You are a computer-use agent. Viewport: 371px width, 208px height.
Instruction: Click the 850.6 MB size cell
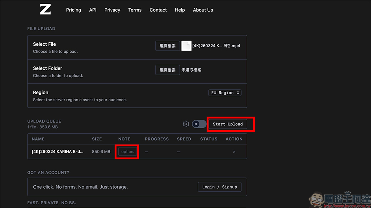point(101,152)
